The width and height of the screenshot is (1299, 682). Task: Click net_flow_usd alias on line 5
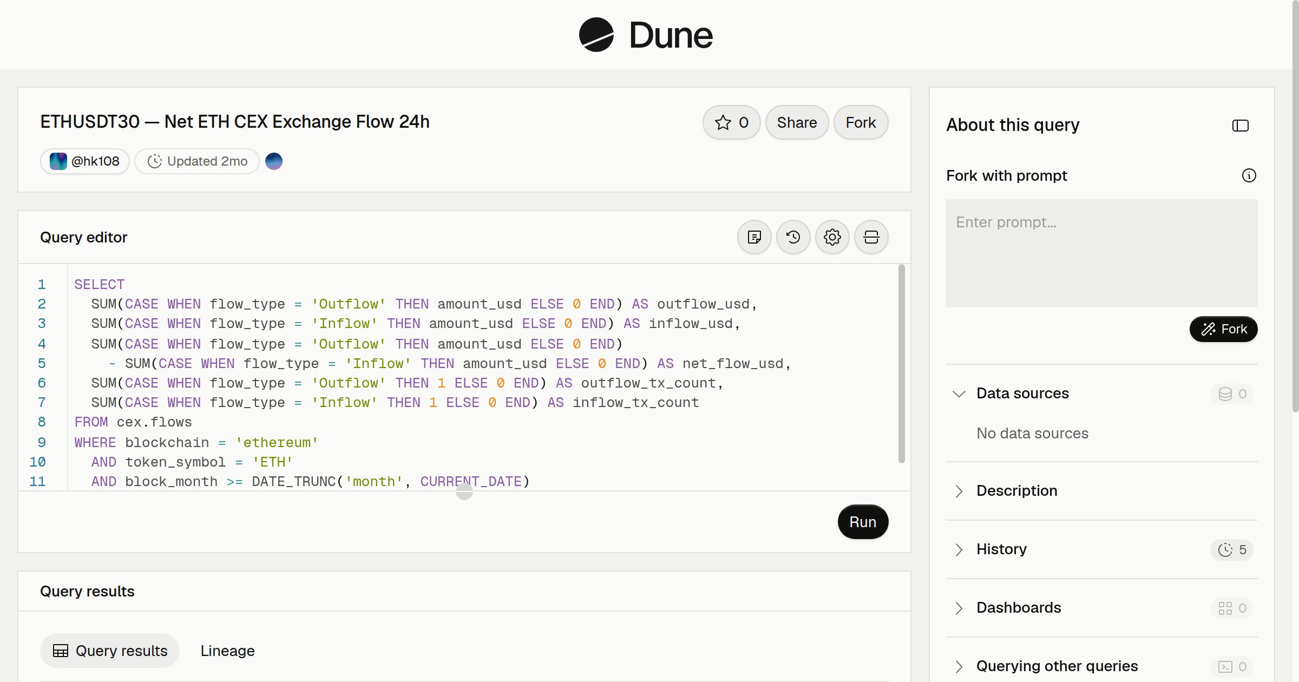coord(733,364)
